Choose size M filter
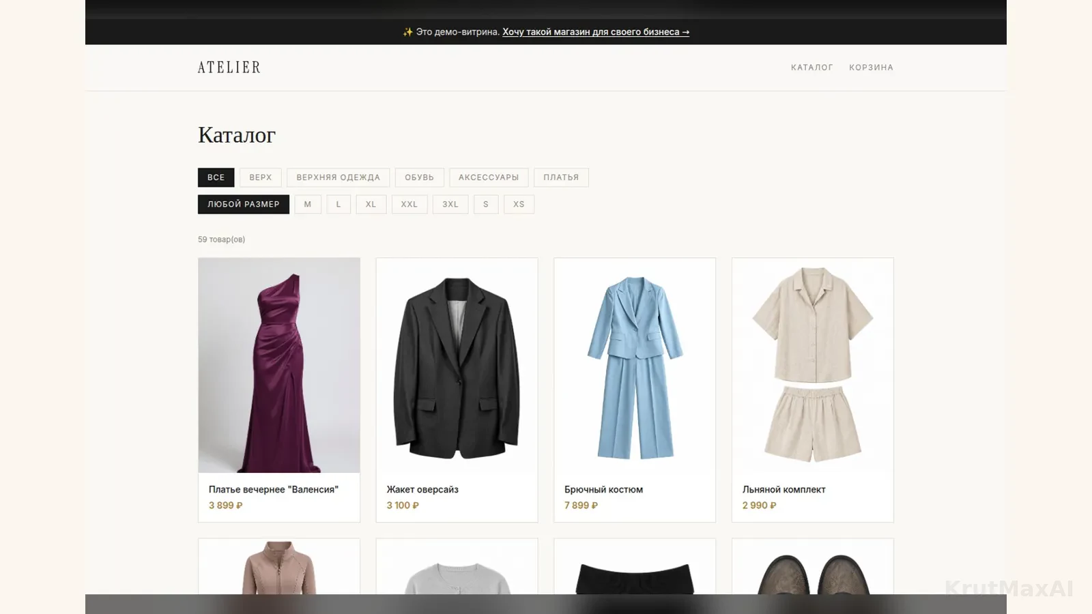This screenshot has width=1092, height=614. pyautogui.click(x=308, y=204)
